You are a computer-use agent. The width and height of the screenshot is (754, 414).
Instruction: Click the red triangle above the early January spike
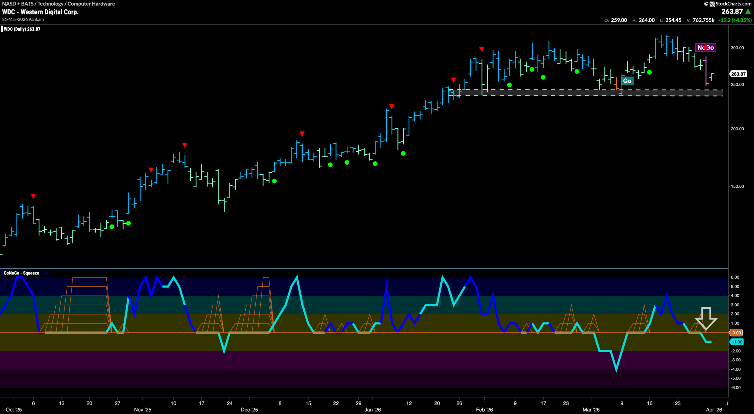click(x=391, y=107)
